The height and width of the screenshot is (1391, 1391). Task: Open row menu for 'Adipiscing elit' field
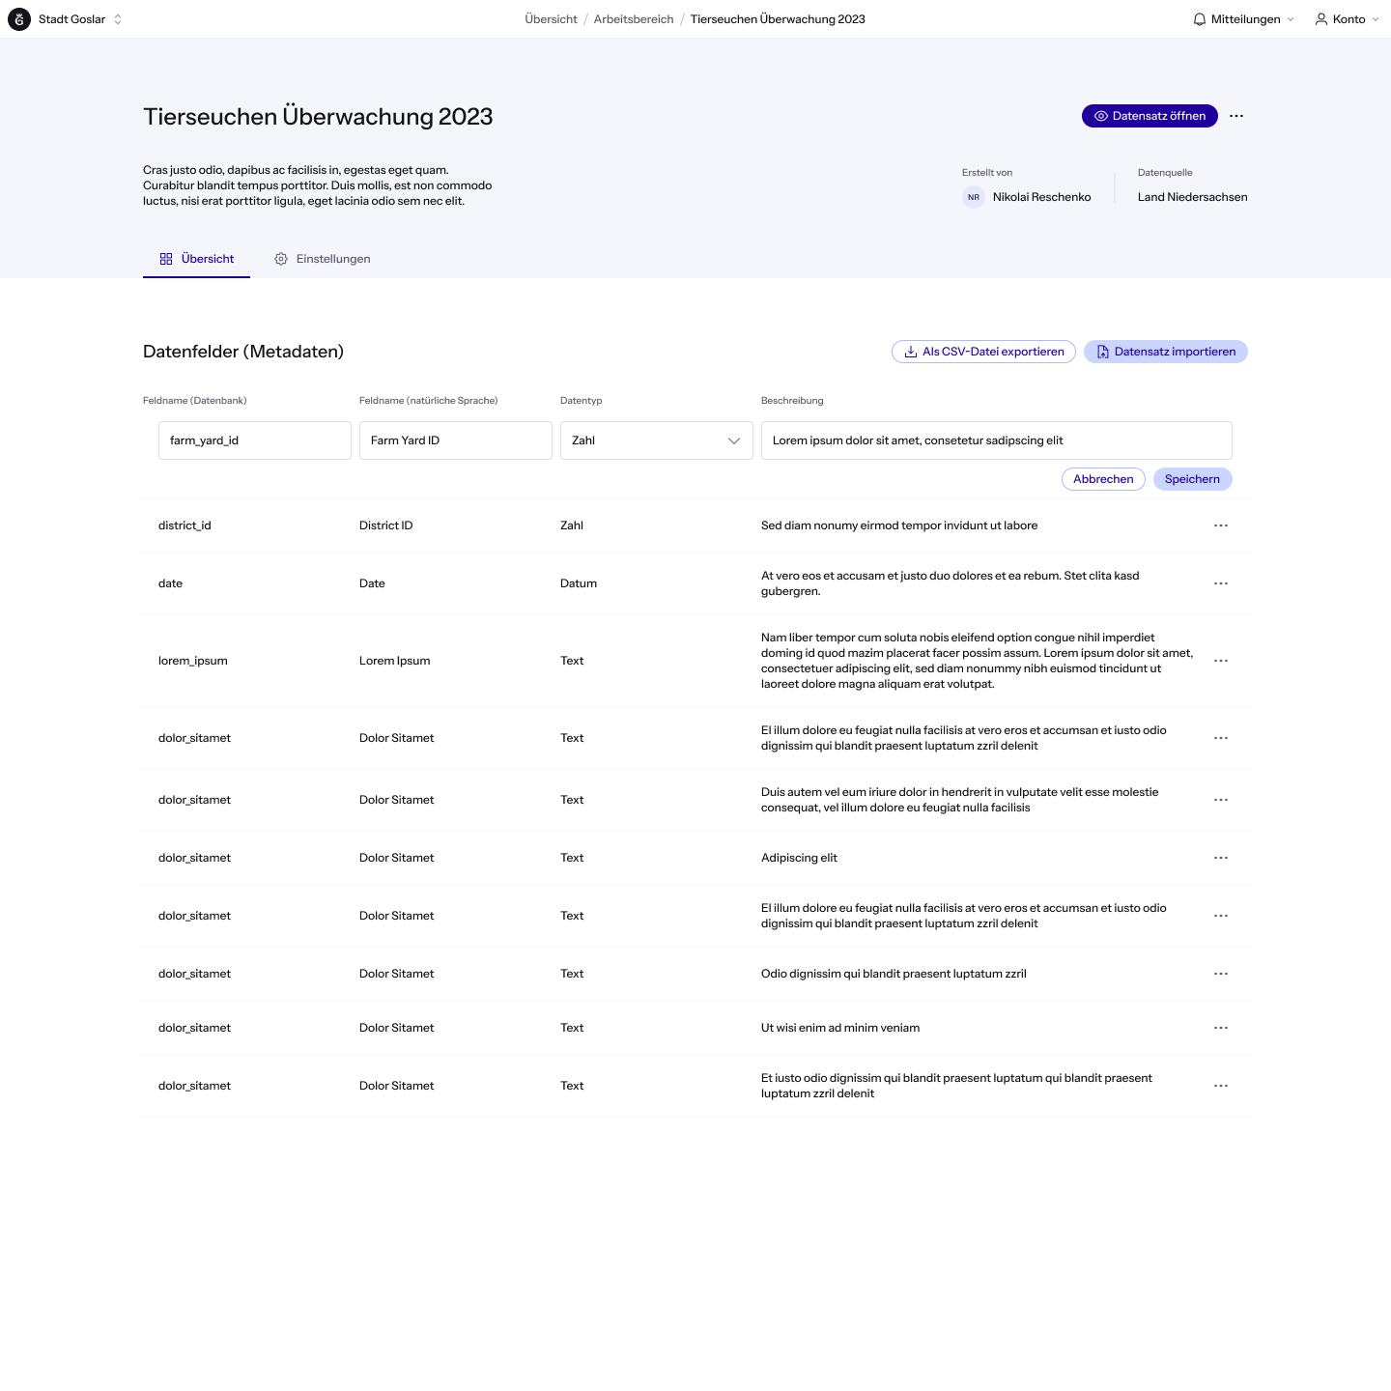[1221, 858]
